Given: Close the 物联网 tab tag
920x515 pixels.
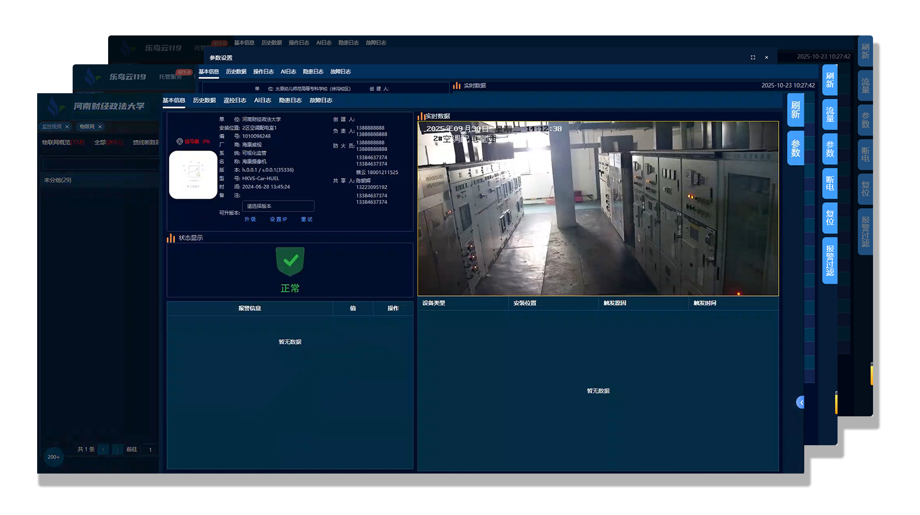Looking at the screenshot, I should click(100, 126).
